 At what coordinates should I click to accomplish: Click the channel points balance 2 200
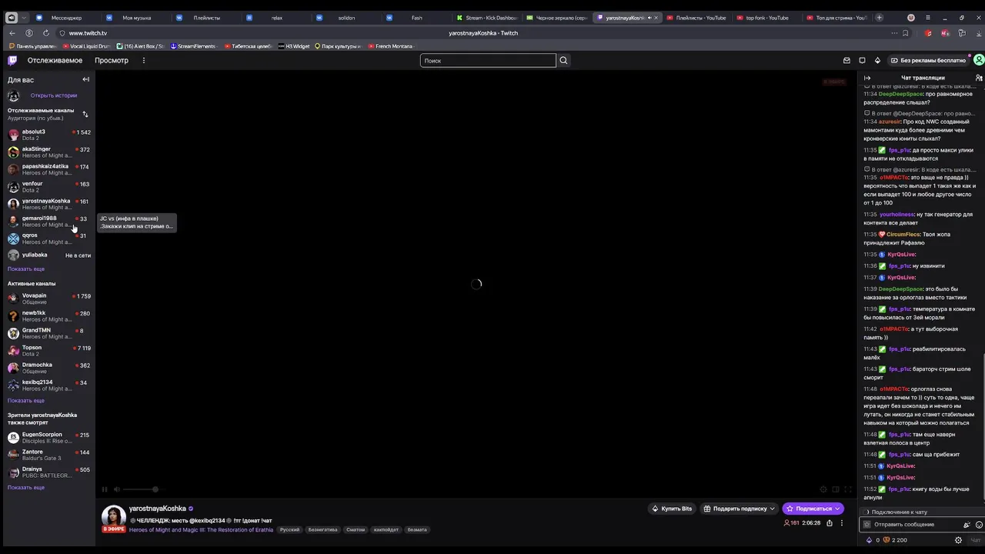click(x=895, y=540)
